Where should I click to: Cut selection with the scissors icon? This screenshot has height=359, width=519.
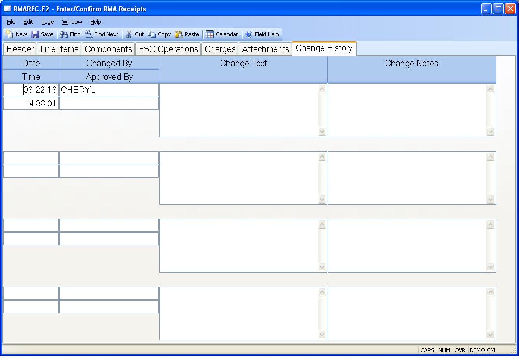pos(129,34)
